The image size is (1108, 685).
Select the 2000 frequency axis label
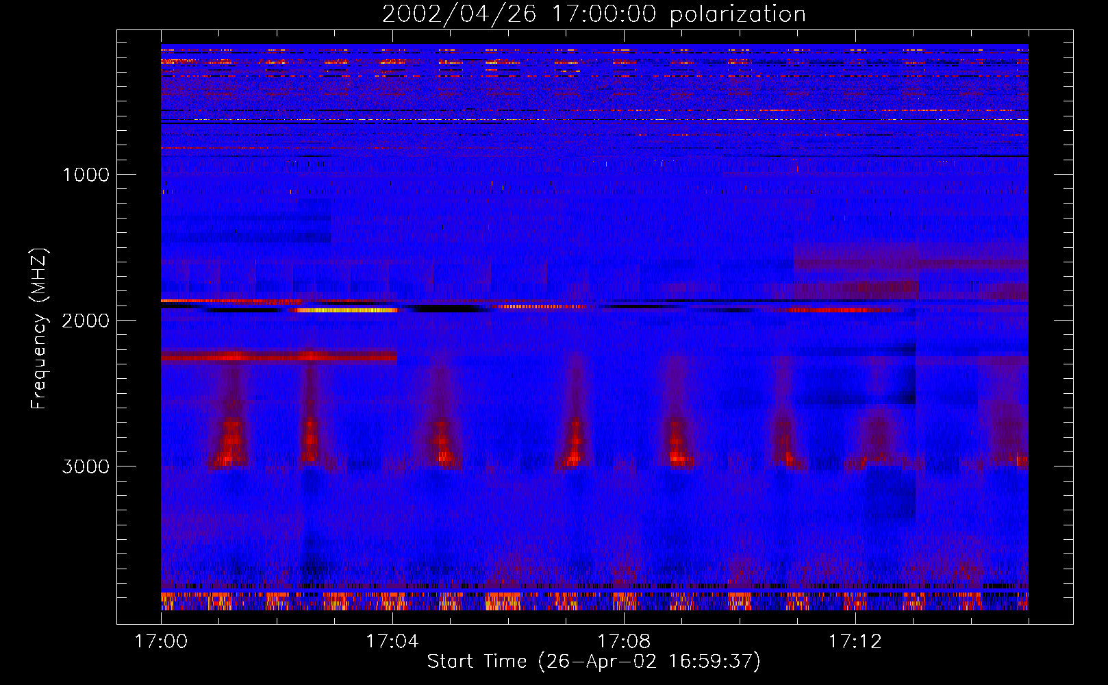pyautogui.click(x=86, y=321)
